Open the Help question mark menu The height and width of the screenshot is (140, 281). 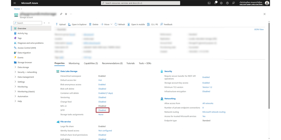[227, 3]
